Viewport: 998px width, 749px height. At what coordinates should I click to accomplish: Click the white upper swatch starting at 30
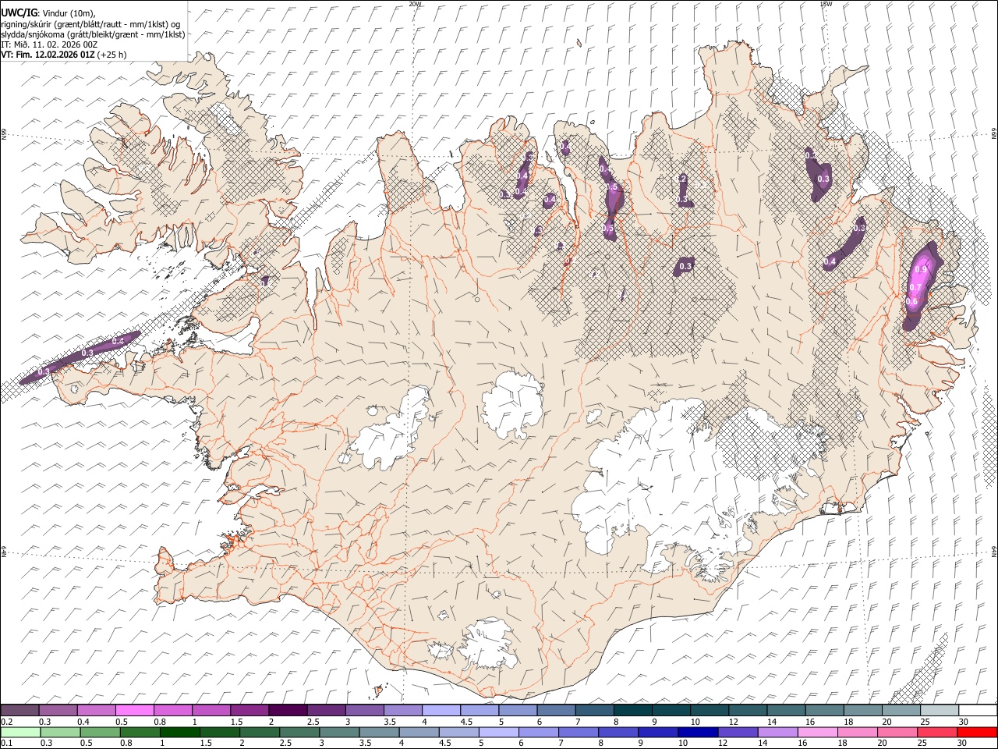click(x=978, y=710)
